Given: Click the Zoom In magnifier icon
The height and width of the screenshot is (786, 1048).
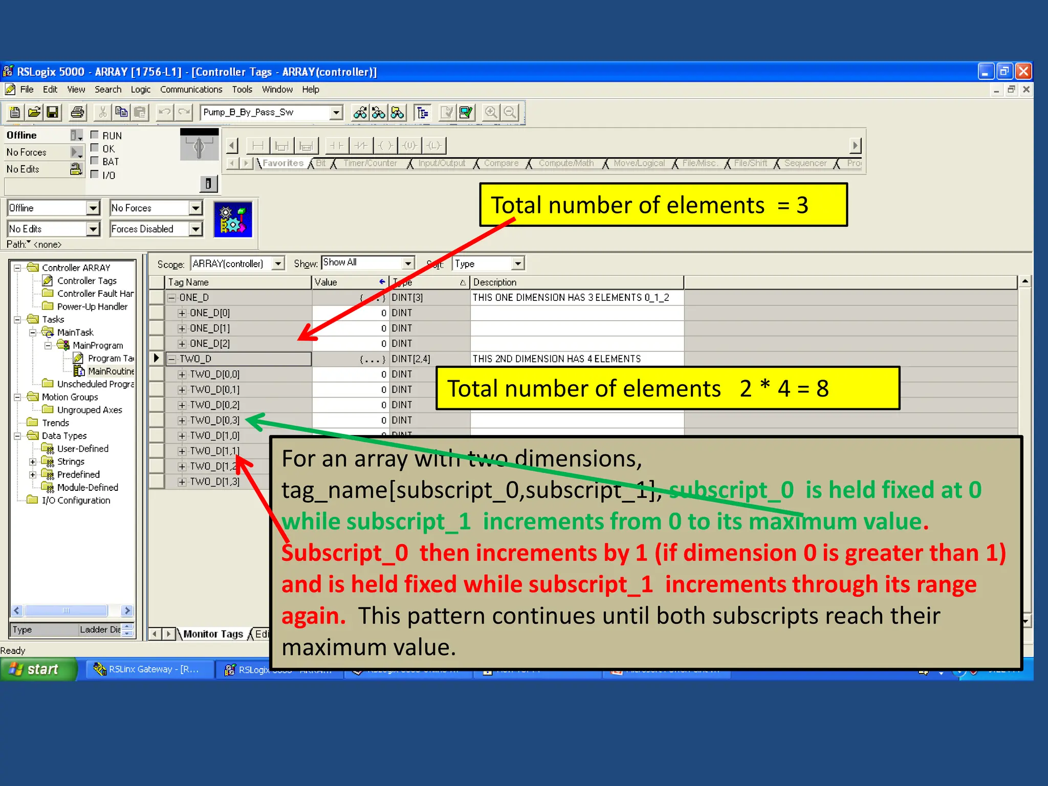Looking at the screenshot, I should (491, 113).
